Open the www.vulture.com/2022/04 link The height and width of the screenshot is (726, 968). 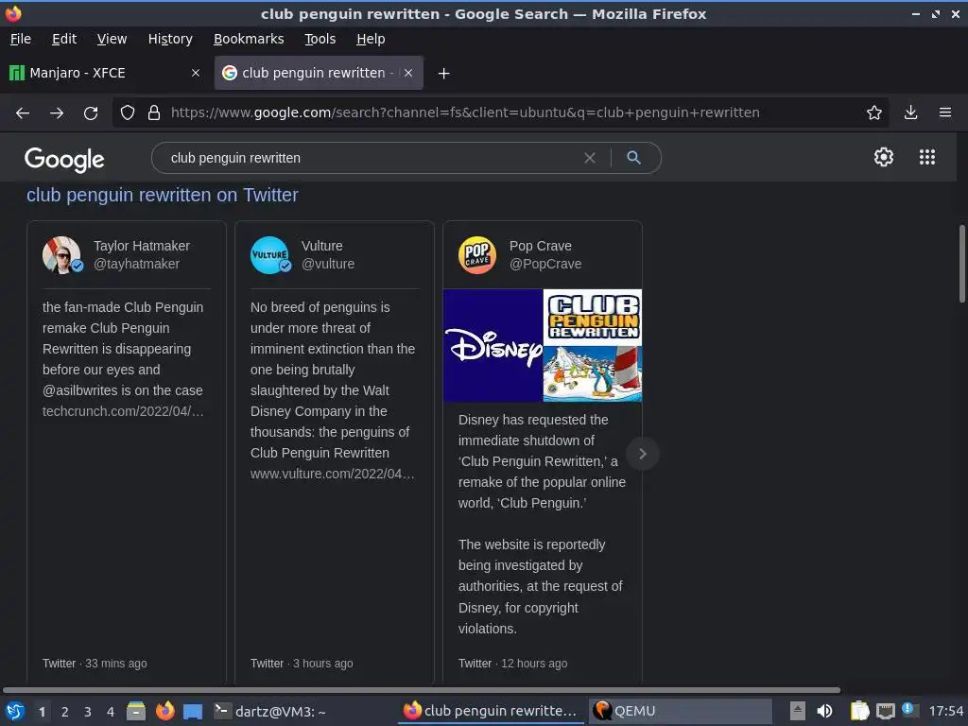332,474
